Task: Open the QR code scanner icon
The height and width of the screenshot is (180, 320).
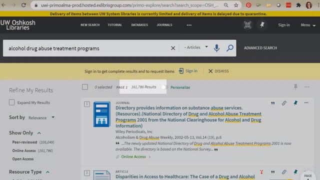Action: click(x=247, y=25)
